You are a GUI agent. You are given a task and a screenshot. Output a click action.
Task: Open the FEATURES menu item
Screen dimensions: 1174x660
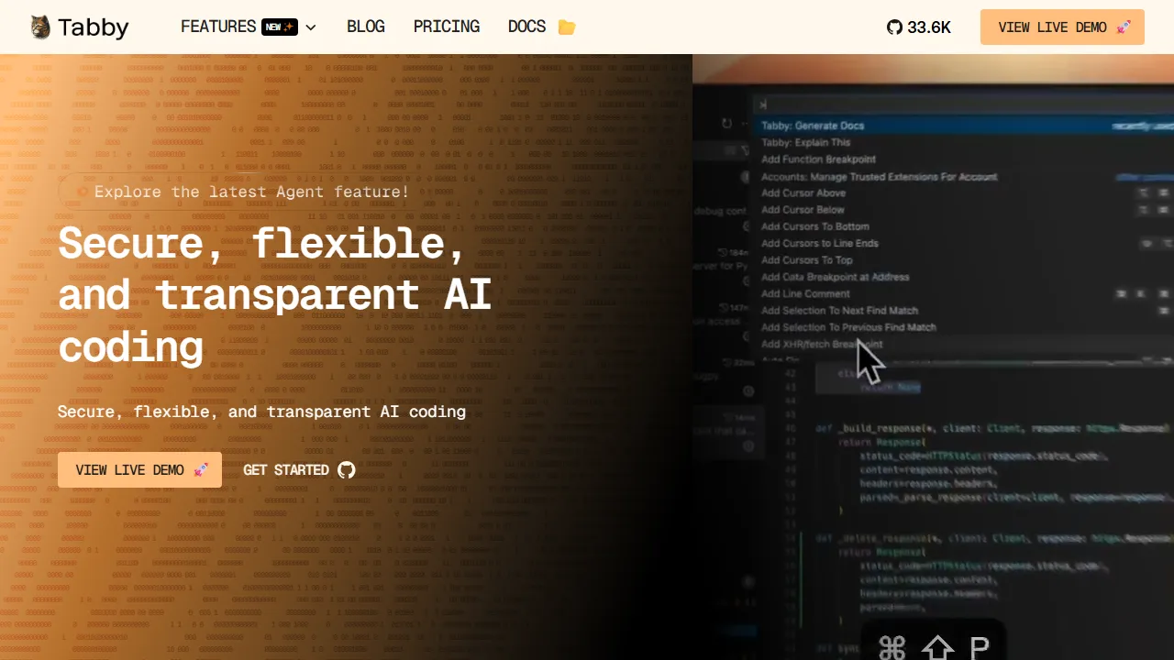(218, 27)
